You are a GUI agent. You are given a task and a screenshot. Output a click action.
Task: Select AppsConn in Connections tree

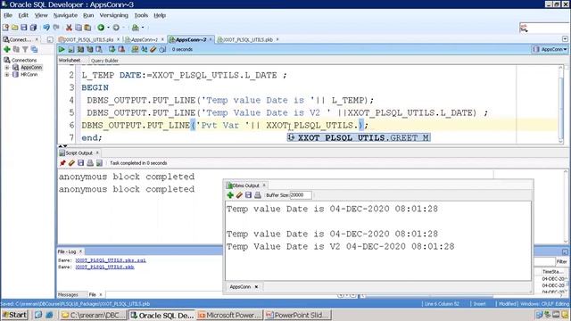[x=31, y=68]
